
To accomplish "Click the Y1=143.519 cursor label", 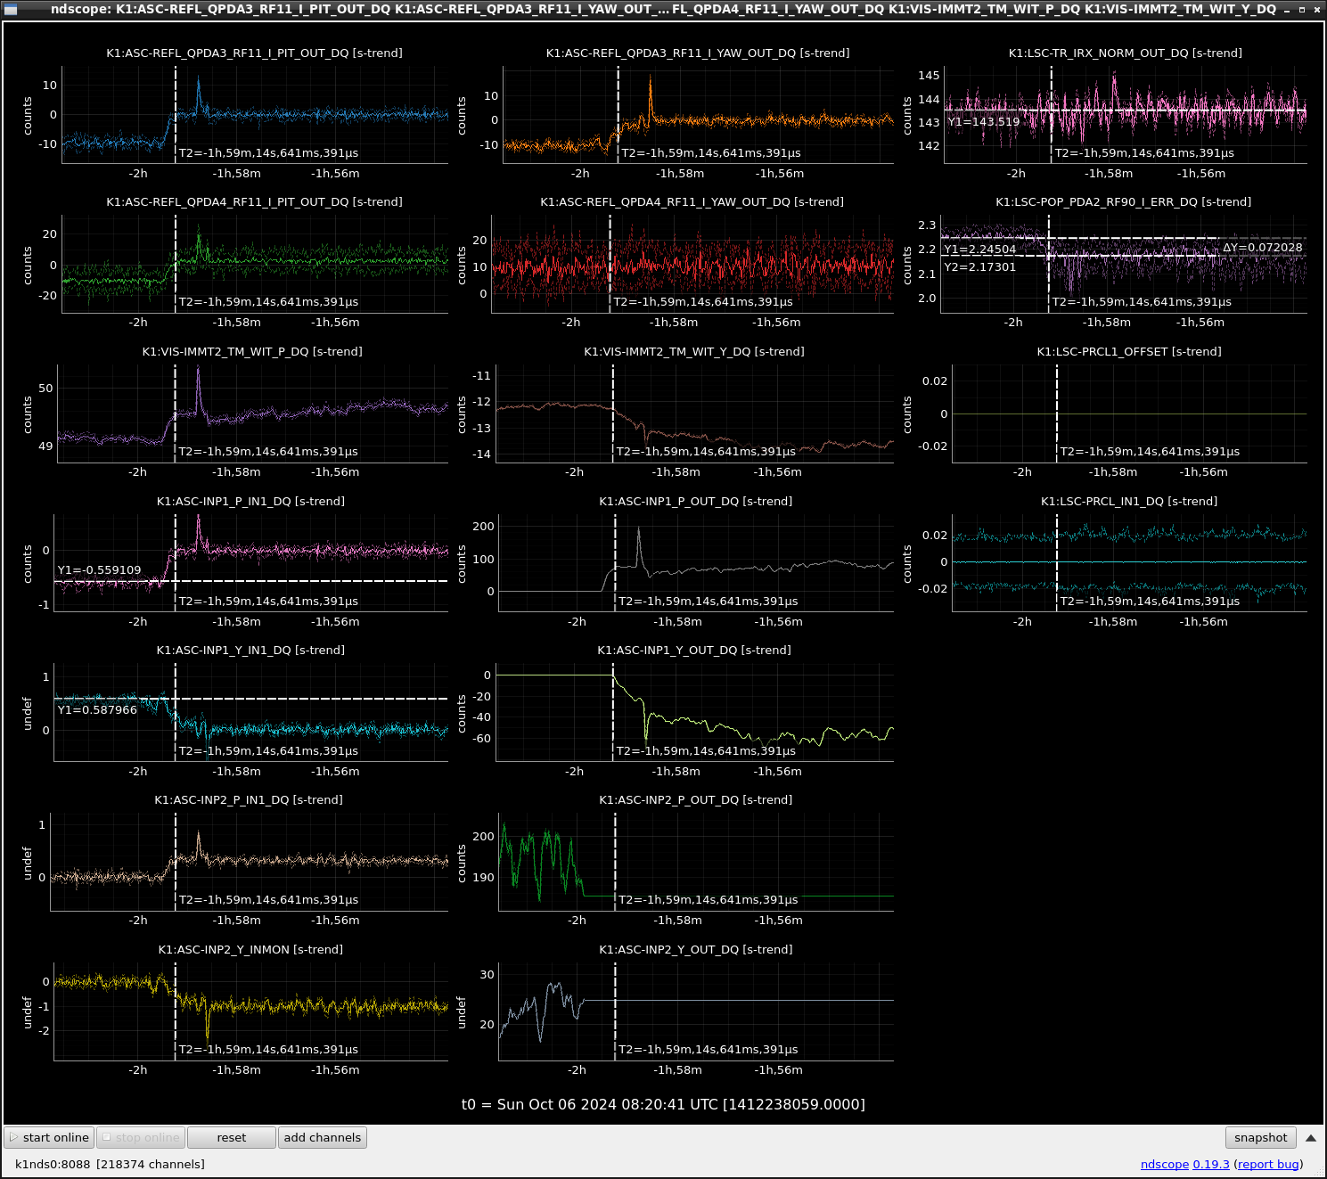I will (x=983, y=122).
